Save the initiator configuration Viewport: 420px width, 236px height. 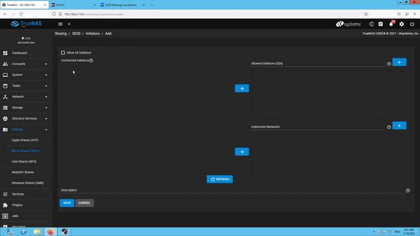point(67,203)
